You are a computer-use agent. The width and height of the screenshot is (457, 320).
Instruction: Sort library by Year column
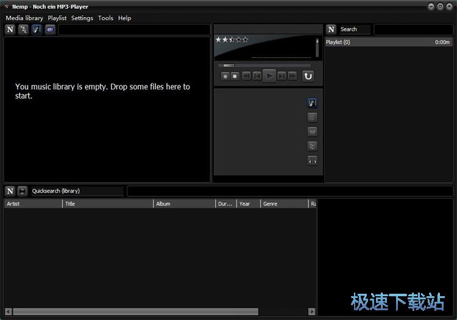[x=249, y=204]
